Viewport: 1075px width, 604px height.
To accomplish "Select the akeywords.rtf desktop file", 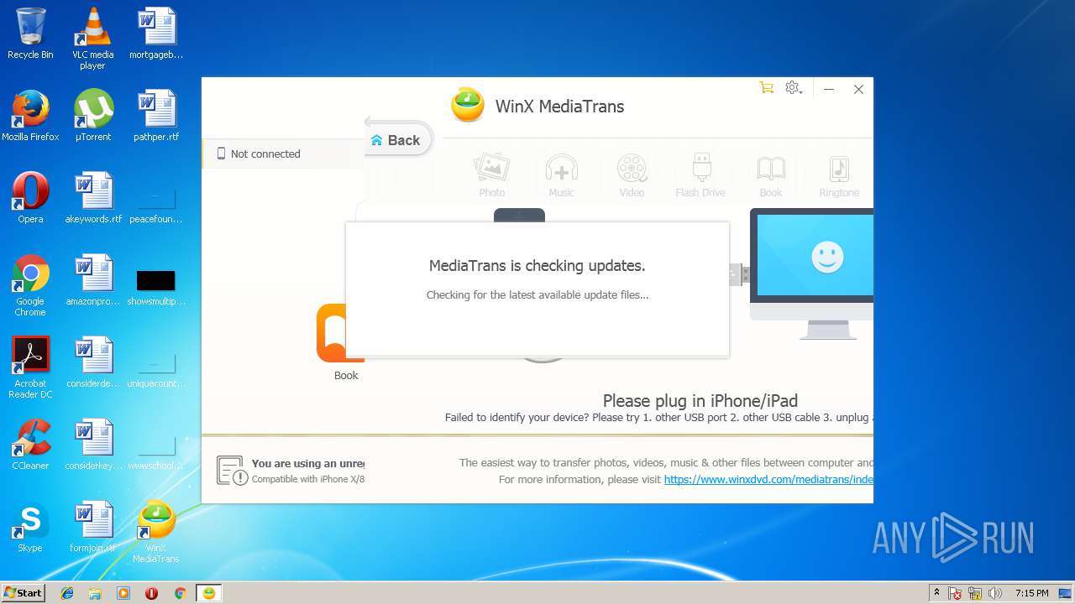I will pos(93,199).
